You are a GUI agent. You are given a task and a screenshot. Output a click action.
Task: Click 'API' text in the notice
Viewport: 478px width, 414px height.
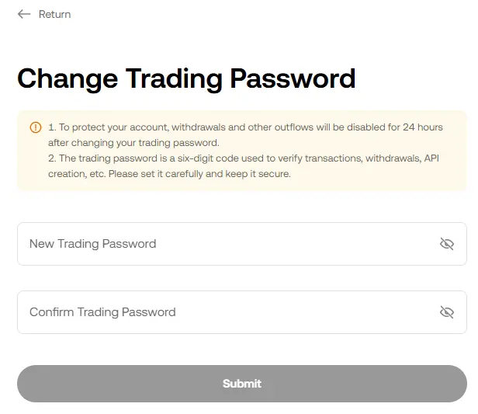pos(431,158)
